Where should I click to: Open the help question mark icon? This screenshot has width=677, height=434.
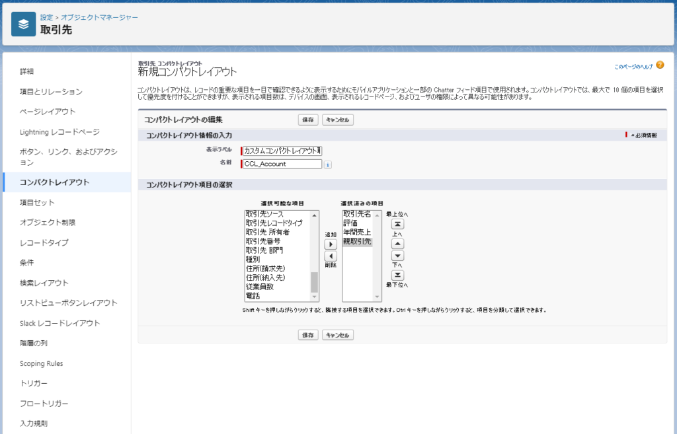660,65
